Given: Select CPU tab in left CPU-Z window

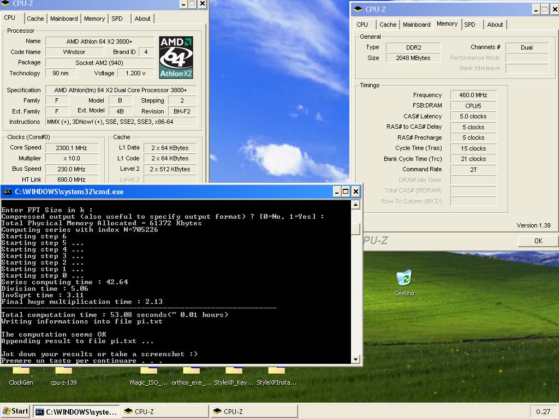Looking at the screenshot, I should [10, 18].
